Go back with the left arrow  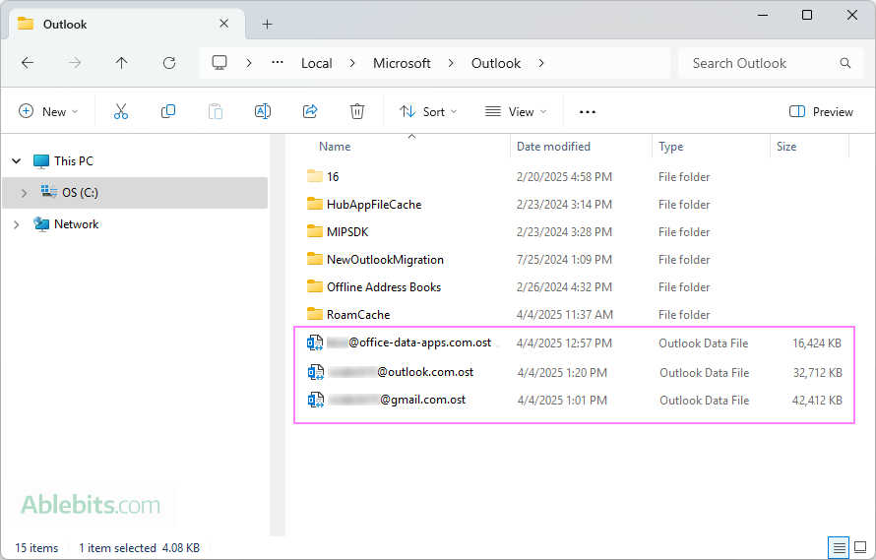pos(28,63)
